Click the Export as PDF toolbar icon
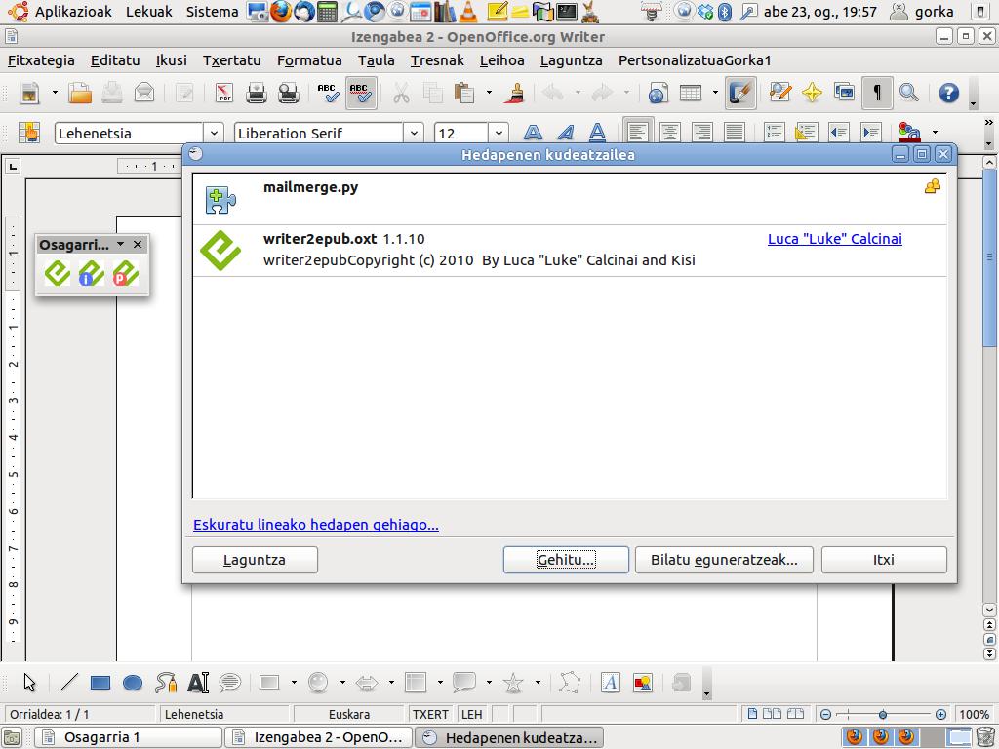 tap(224, 94)
